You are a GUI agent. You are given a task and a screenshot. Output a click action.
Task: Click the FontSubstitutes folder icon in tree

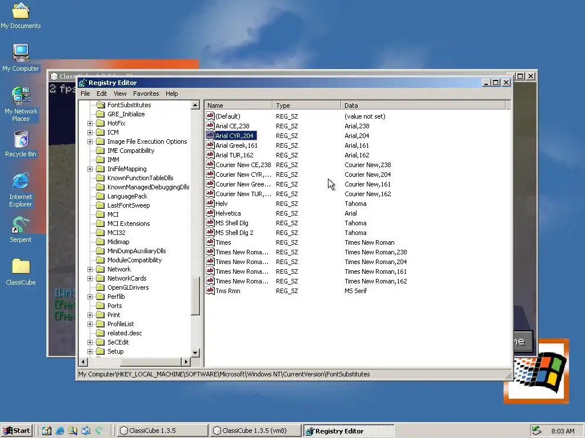101,105
